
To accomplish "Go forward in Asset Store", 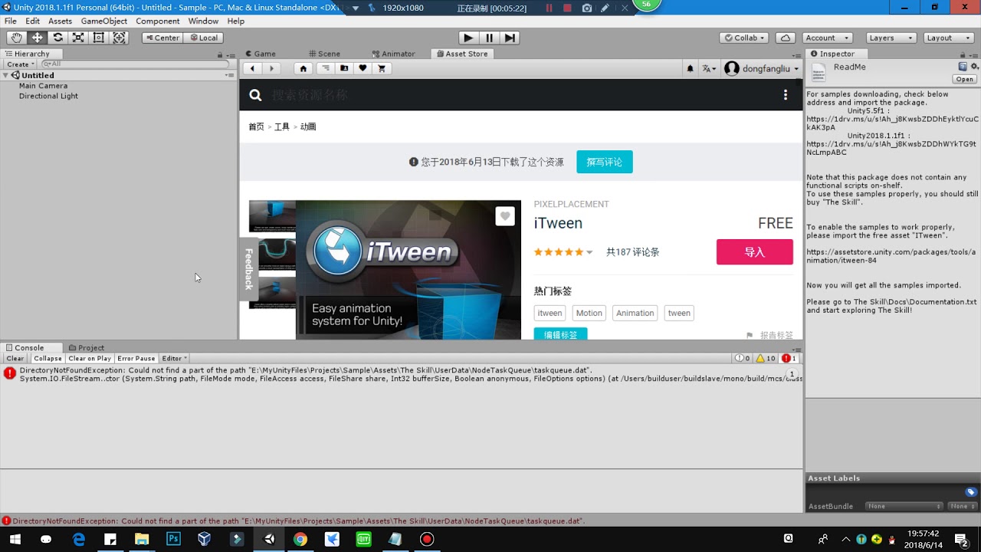I will [271, 68].
